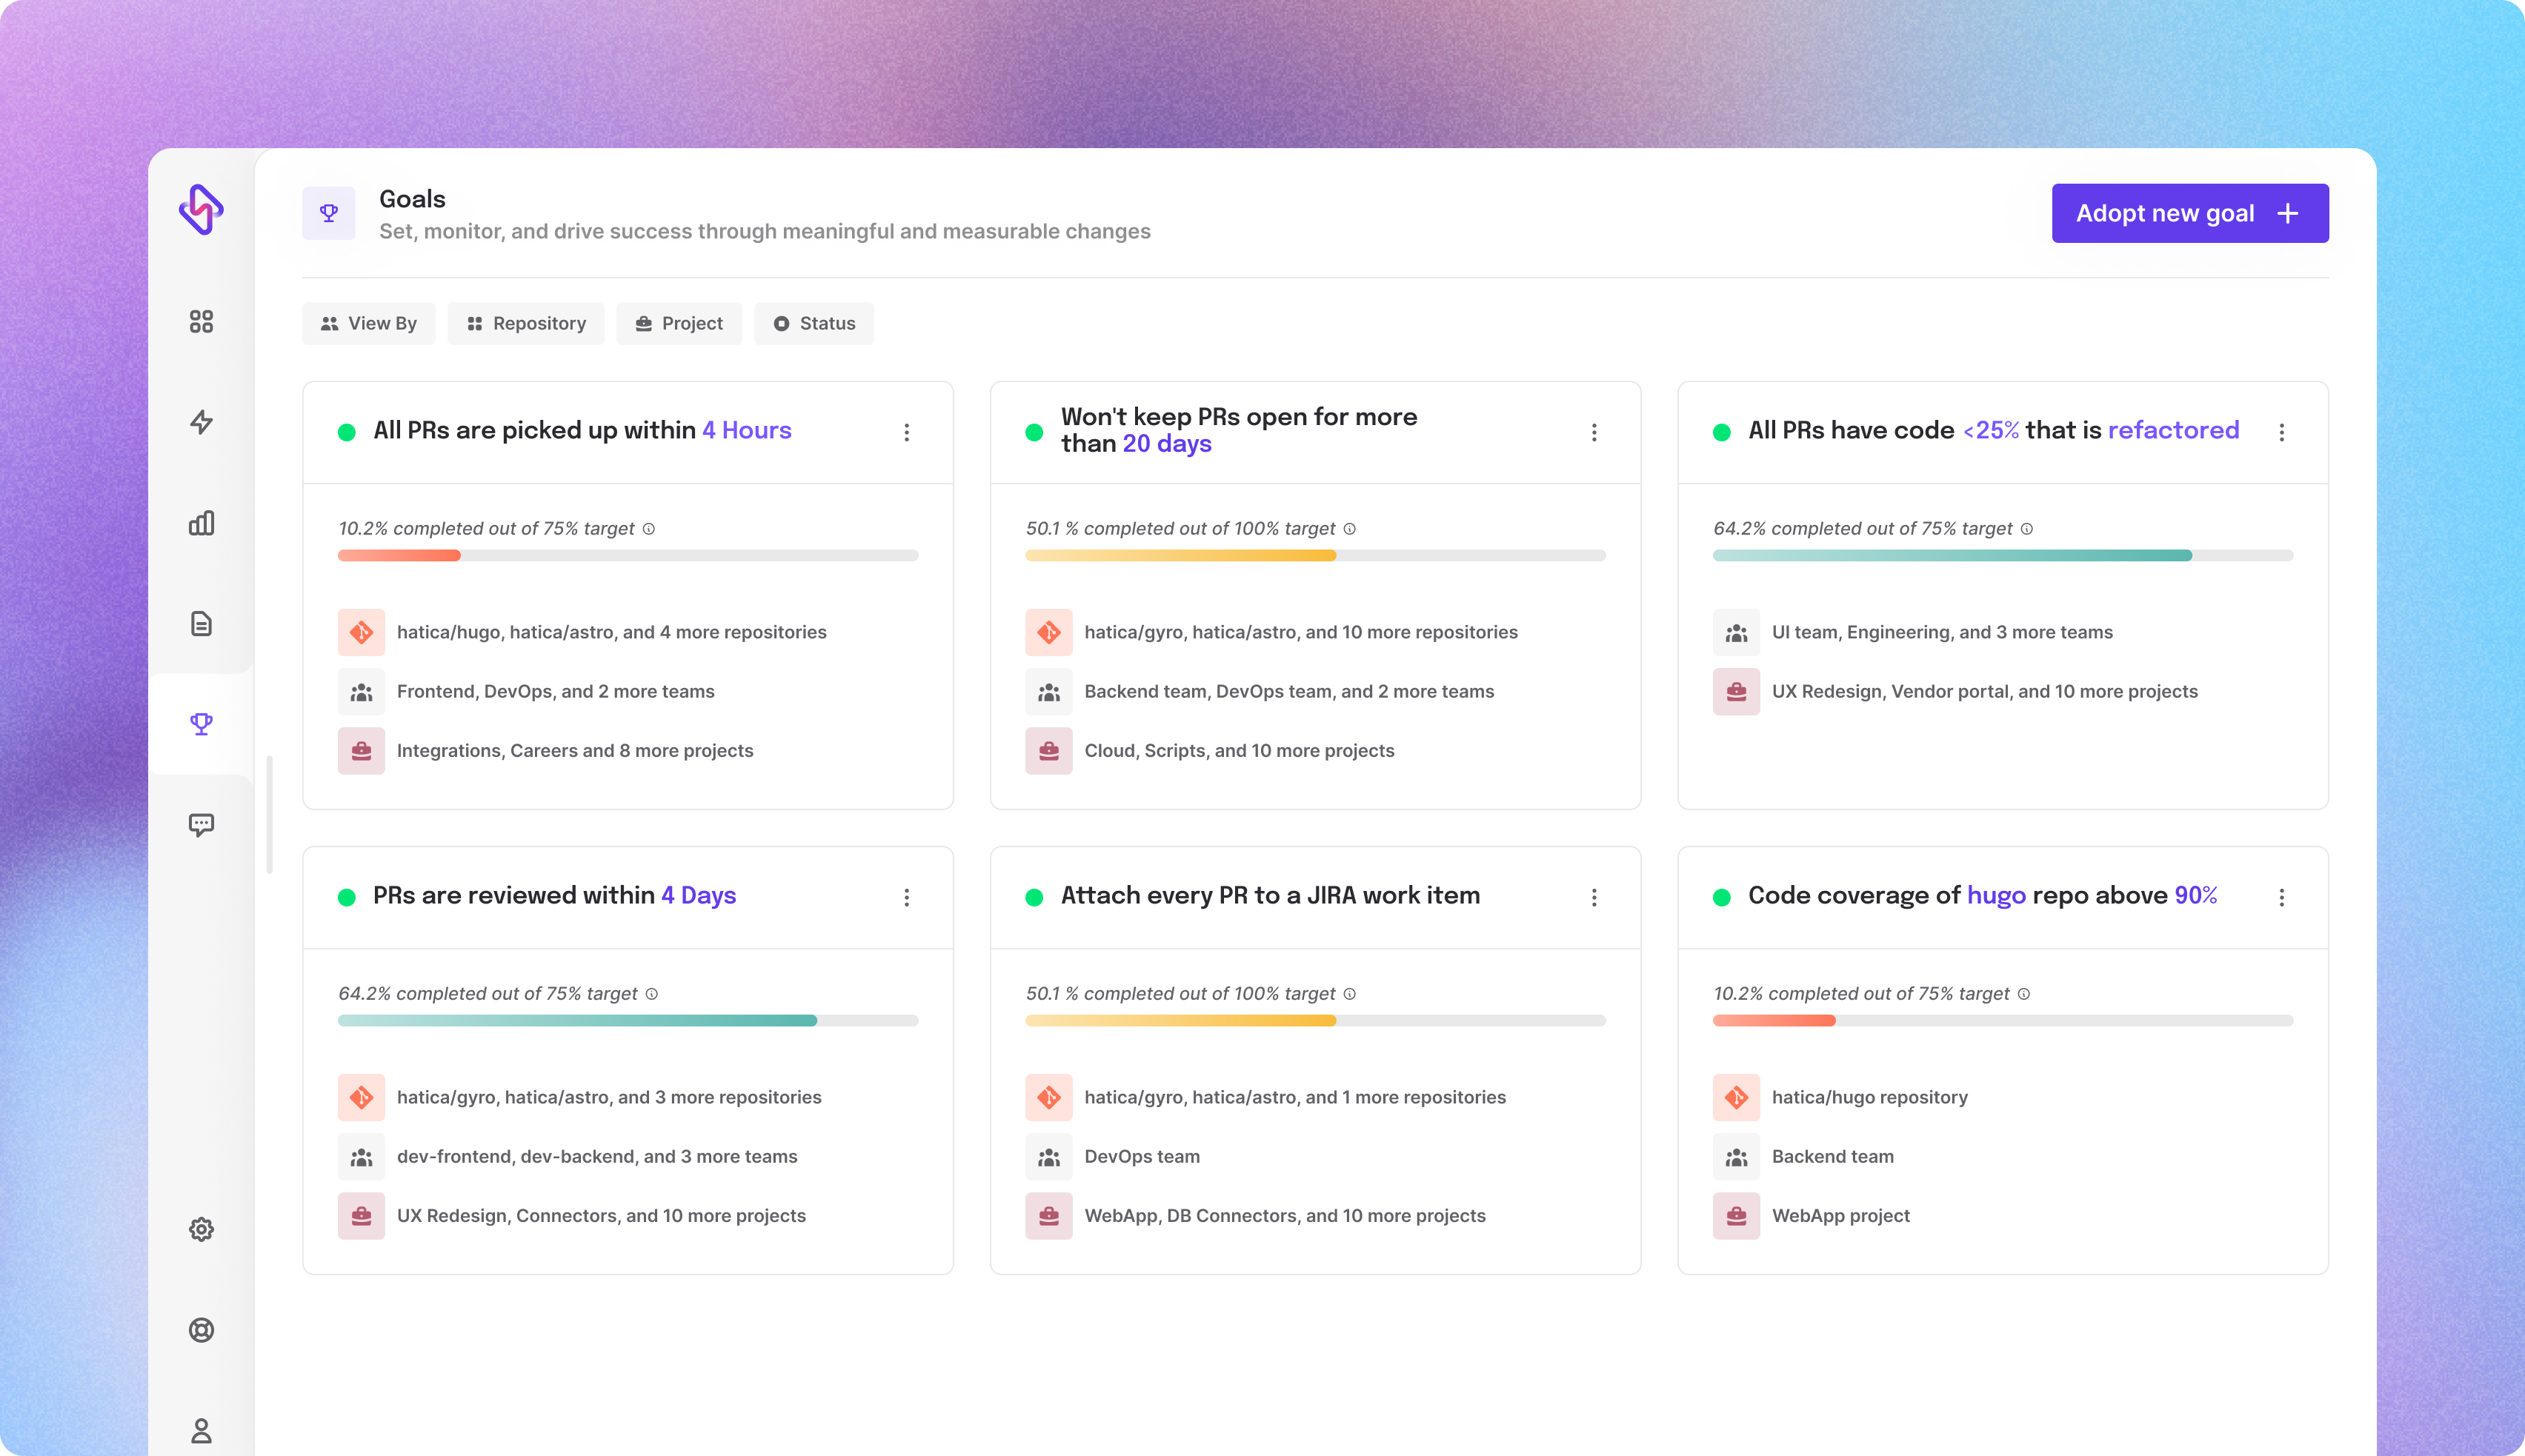Image resolution: width=2525 pixels, height=1456 pixels.
Task: Open three-dot menu on JIRA work item card
Action: 1594,897
